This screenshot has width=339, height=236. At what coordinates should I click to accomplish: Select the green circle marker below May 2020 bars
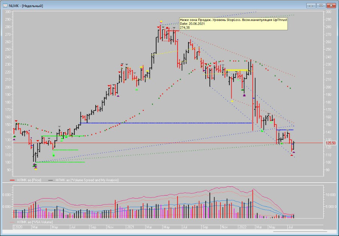tap(54, 155)
